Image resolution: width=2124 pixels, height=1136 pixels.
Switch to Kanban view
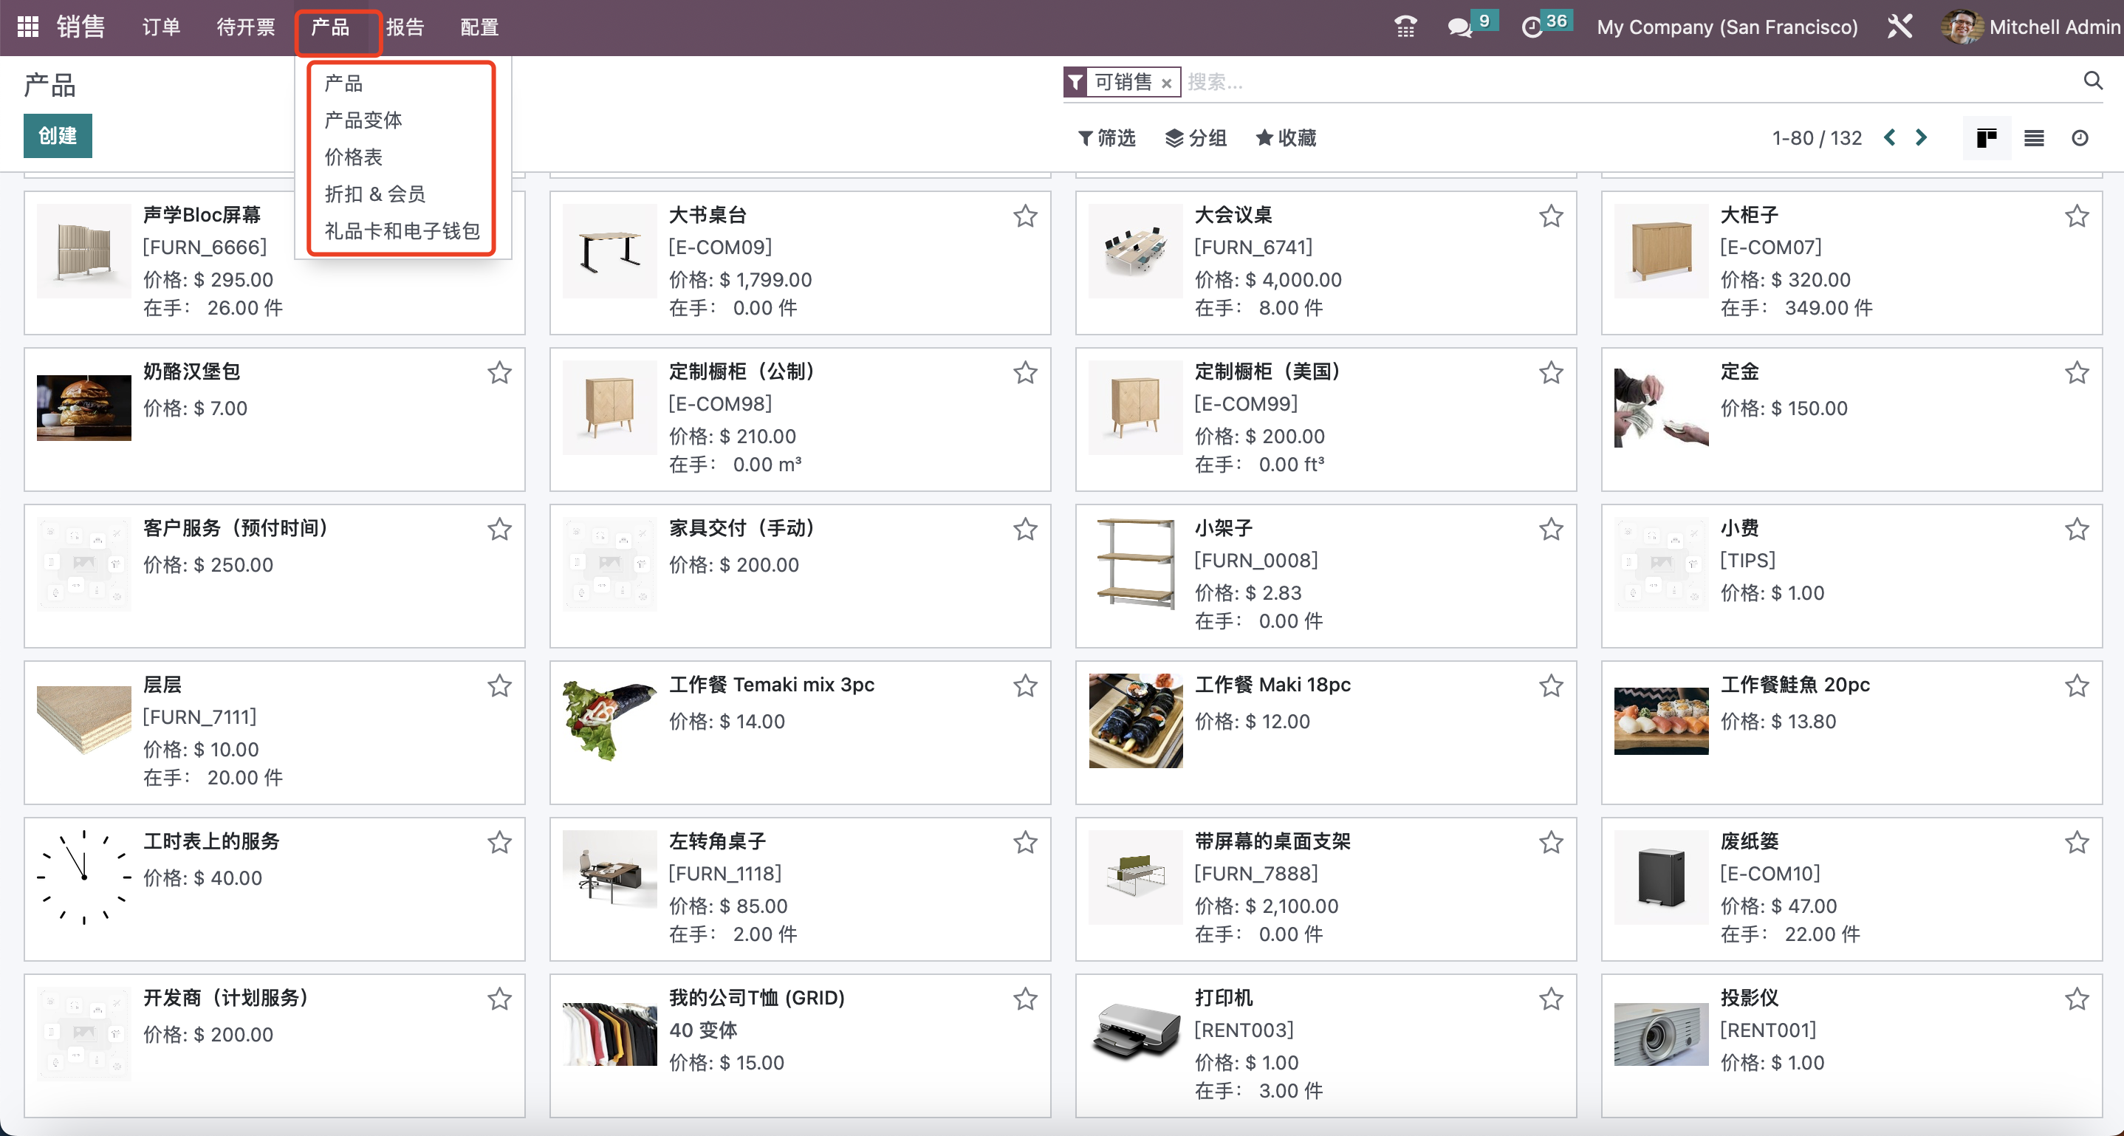pos(1987,137)
